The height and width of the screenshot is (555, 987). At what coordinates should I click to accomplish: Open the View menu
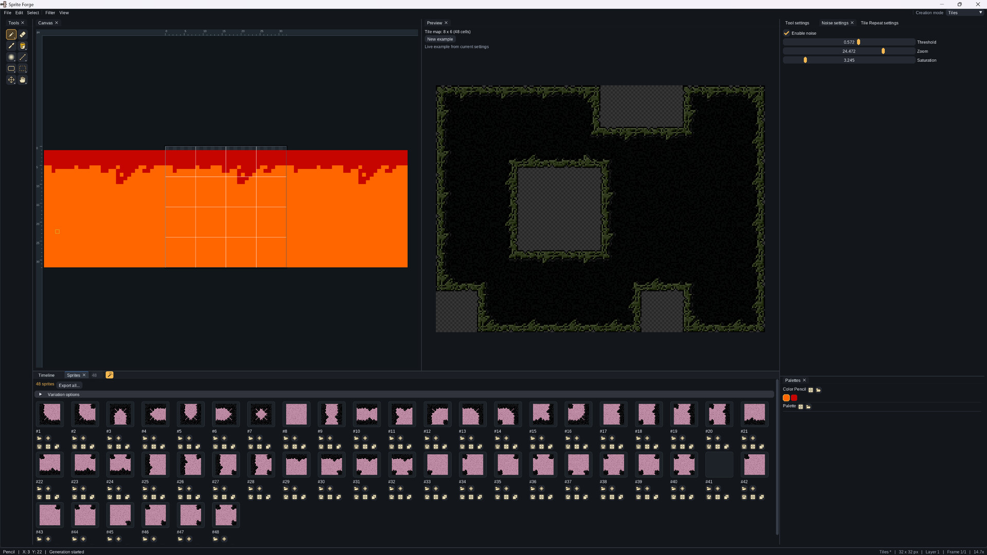64,13
